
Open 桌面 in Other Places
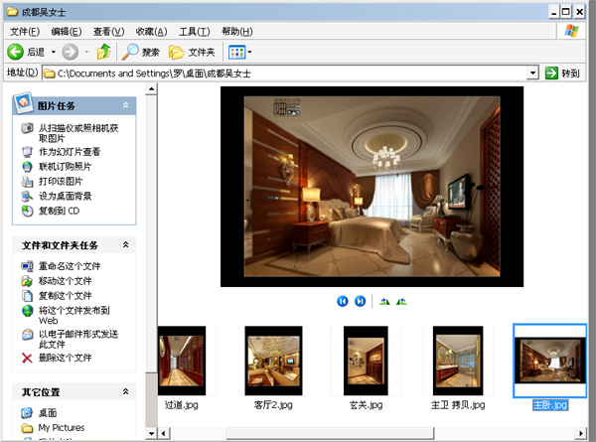click(48, 413)
